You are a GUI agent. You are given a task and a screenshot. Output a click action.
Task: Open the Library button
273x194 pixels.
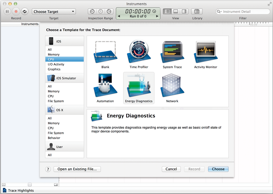click(x=197, y=11)
